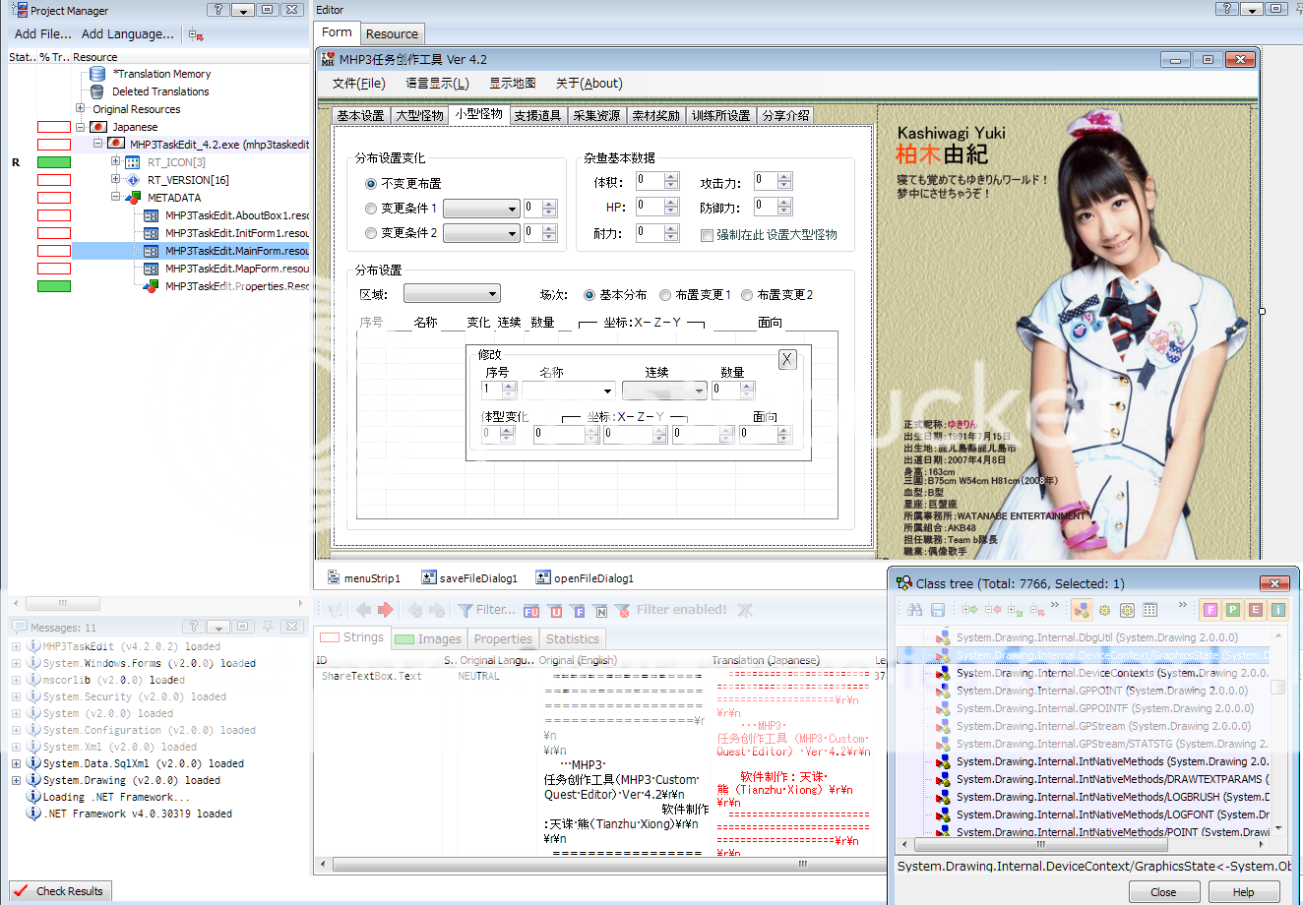
Task: Select the 布置变更 1 radio button
Action: pyautogui.click(x=665, y=295)
